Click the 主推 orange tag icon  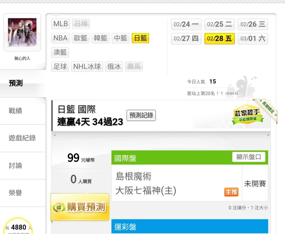click(x=231, y=192)
